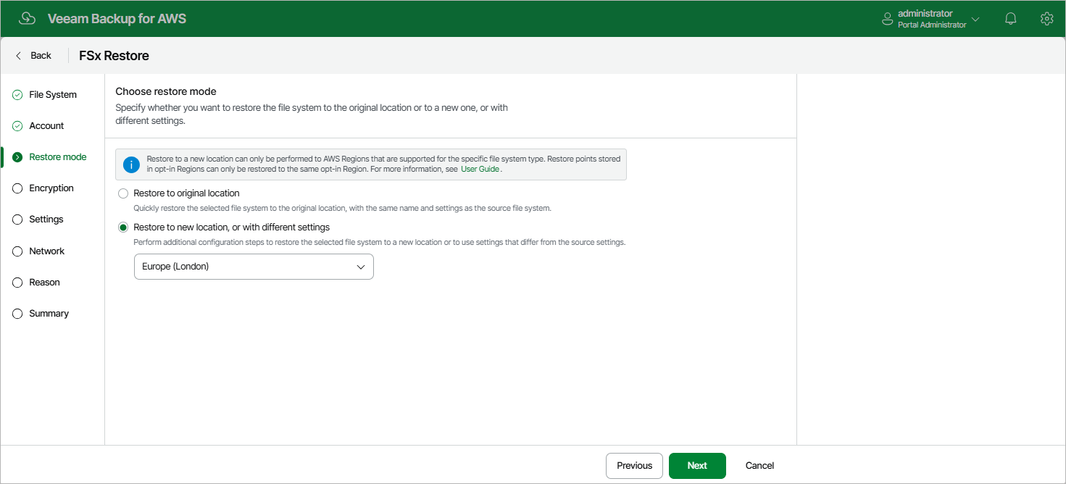This screenshot has height=484, width=1066.
Task: Click the Back arrow icon
Action: click(x=19, y=56)
